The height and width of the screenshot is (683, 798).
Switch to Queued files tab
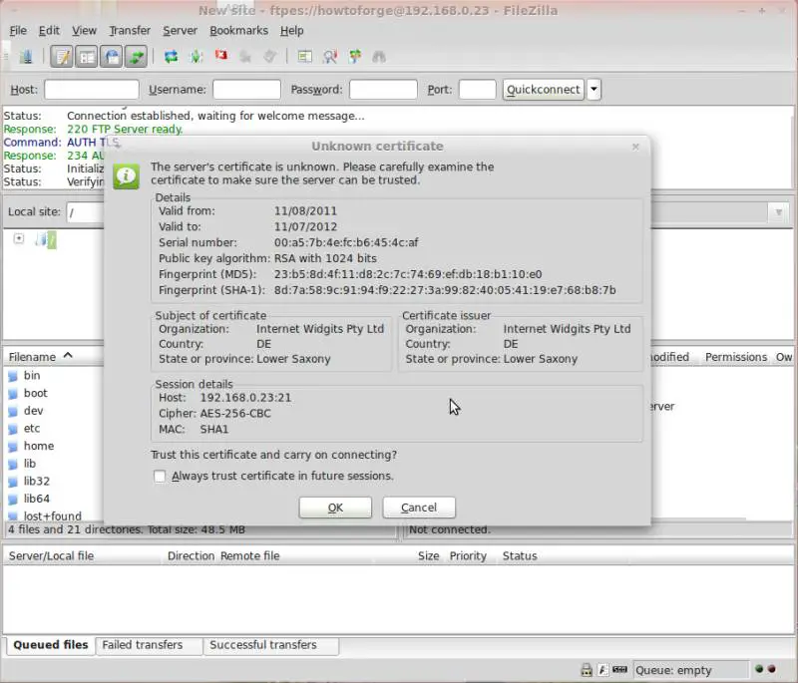tap(51, 645)
